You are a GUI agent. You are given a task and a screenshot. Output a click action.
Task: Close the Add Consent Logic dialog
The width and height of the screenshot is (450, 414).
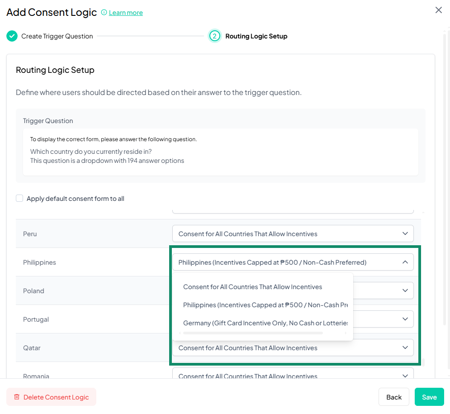click(438, 10)
